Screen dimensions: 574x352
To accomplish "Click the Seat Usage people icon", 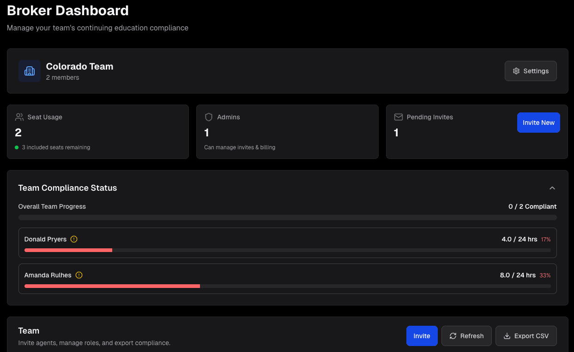I will pos(19,117).
